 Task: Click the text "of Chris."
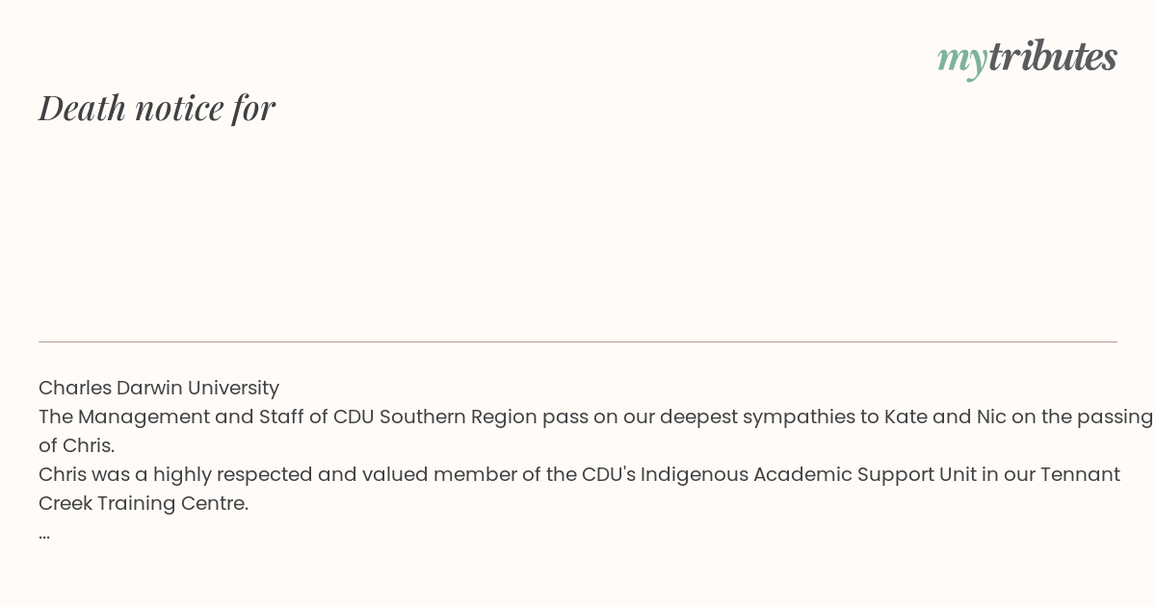tap(77, 445)
